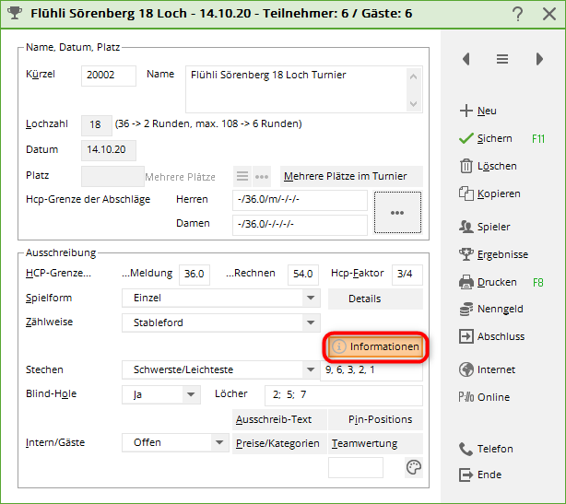Open Spieler player list
The height and width of the screenshot is (504, 566).
coord(466,227)
